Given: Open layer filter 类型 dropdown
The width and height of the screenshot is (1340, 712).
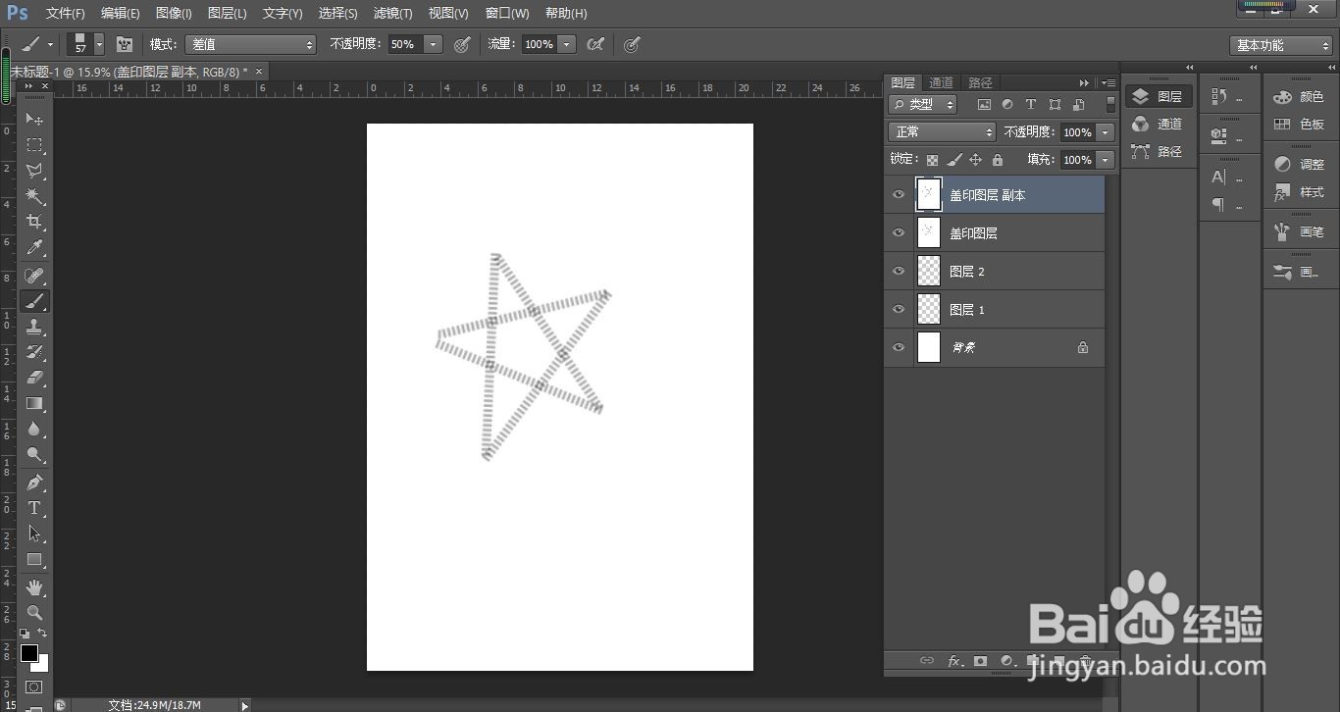Looking at the screenshot, I should [x=924, y=104].
